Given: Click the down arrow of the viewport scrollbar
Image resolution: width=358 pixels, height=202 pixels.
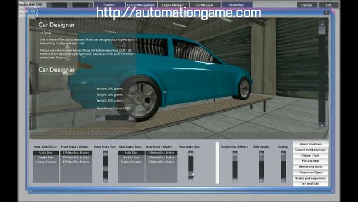Looking at the screenshot, I should pyautogui.click(x=322, y=125).
